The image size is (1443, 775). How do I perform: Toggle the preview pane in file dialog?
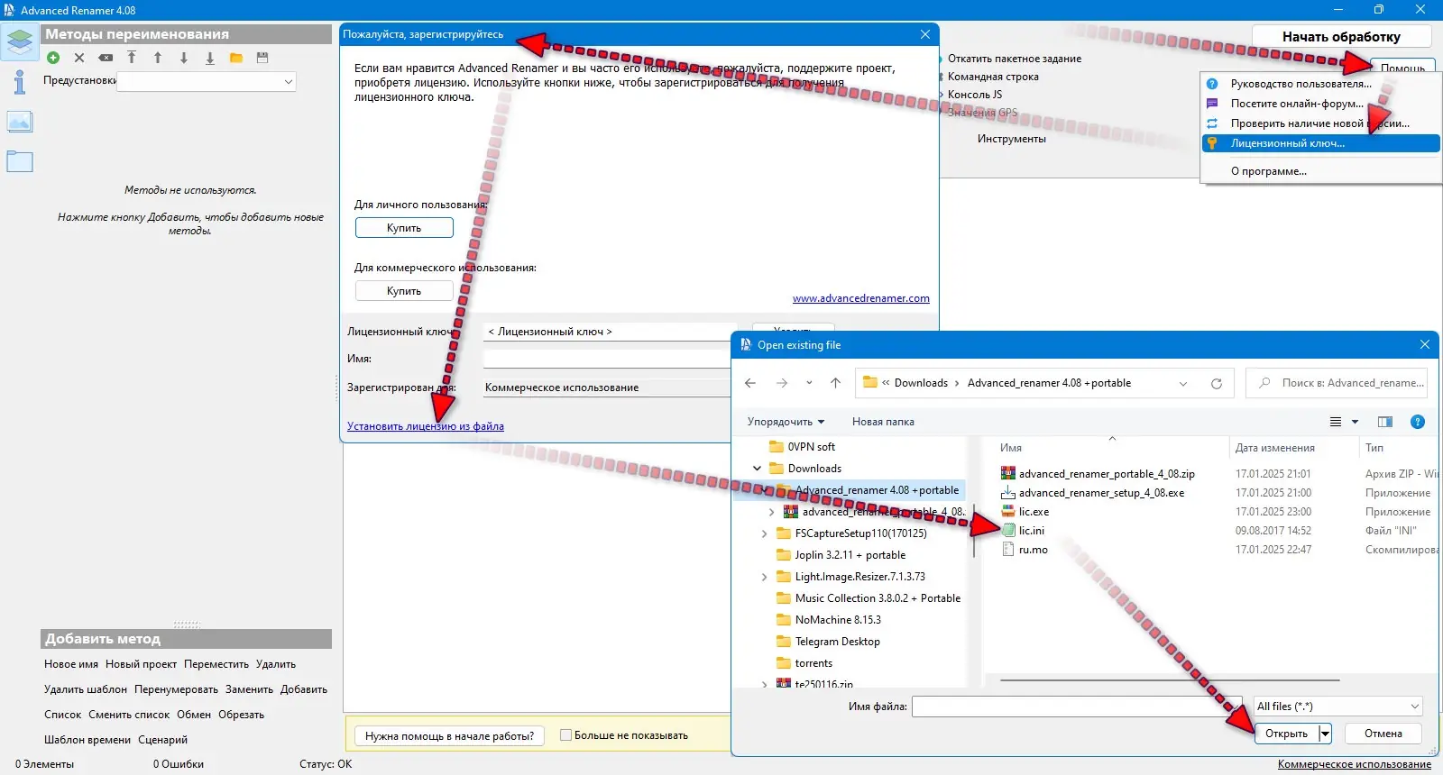pyautogui.click(x=1385, y=422)
